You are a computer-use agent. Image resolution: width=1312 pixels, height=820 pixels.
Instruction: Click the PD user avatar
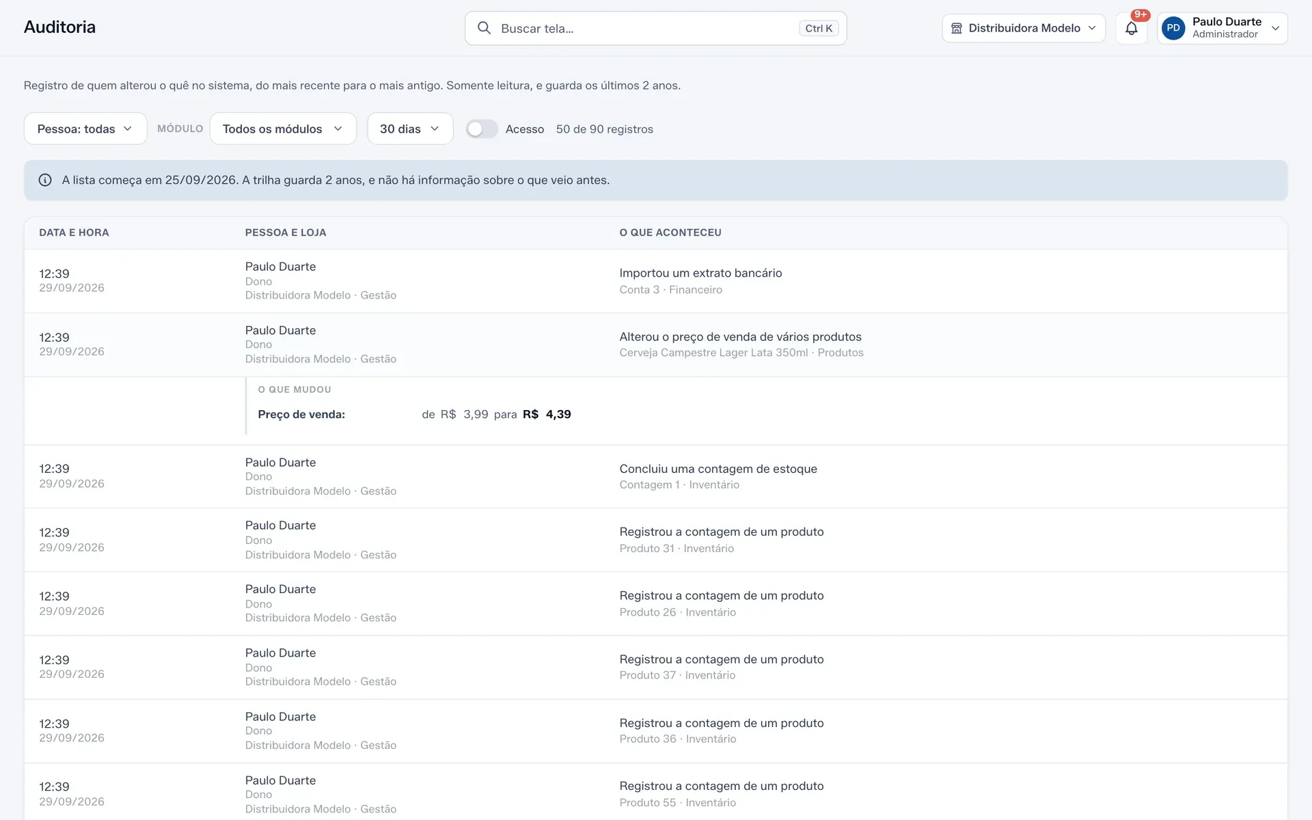(1173, 28)
